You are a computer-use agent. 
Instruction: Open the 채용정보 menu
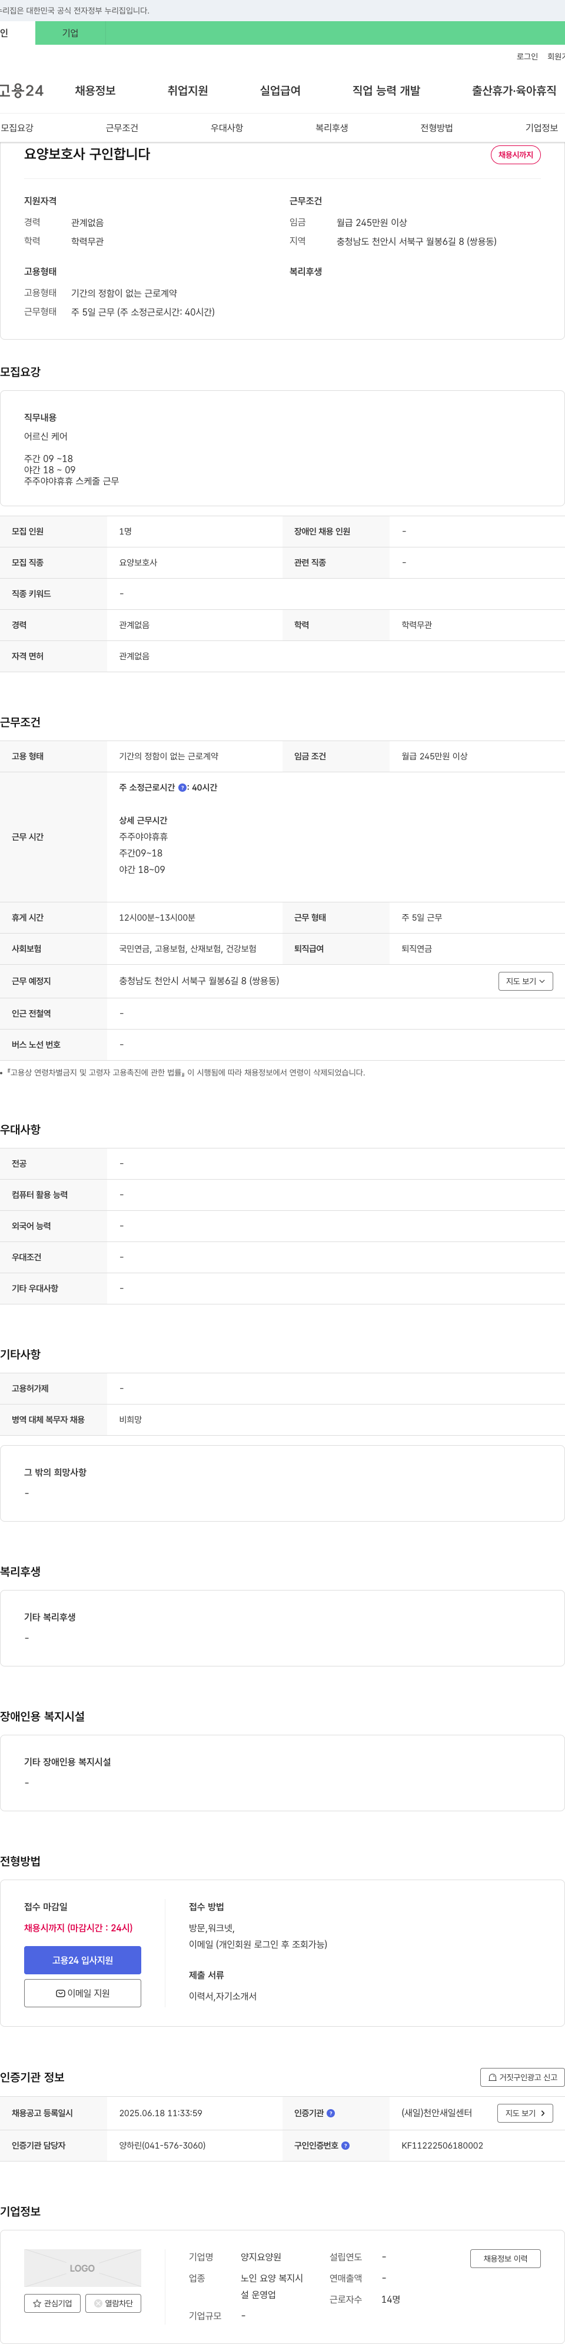(95, 90)
